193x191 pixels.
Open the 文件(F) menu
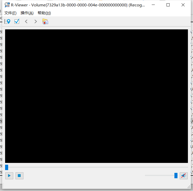click(x=10, y=13)
